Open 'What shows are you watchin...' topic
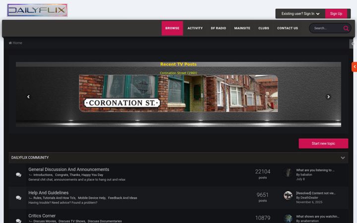This screenshot has height=223, width=357. pyautogui.click(x=318, y=217)
